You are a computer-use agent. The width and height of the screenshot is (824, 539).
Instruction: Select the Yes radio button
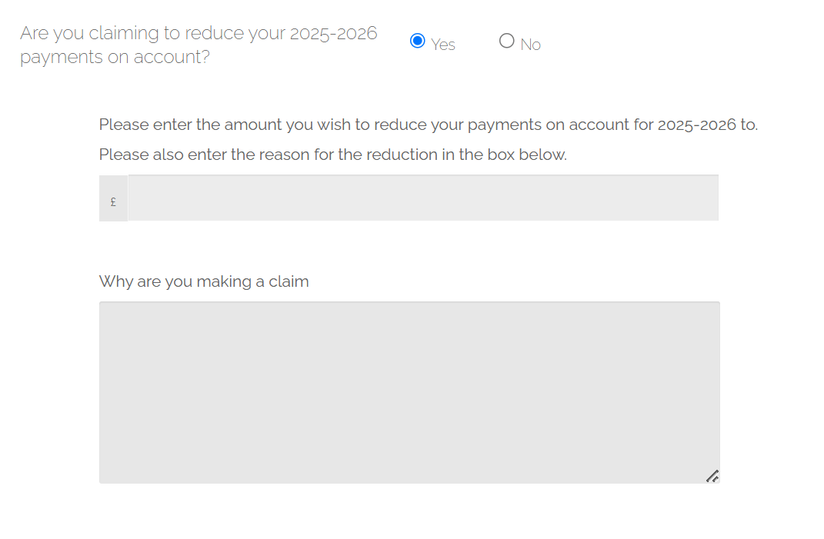pyautogui.click(x=418, y=41)
